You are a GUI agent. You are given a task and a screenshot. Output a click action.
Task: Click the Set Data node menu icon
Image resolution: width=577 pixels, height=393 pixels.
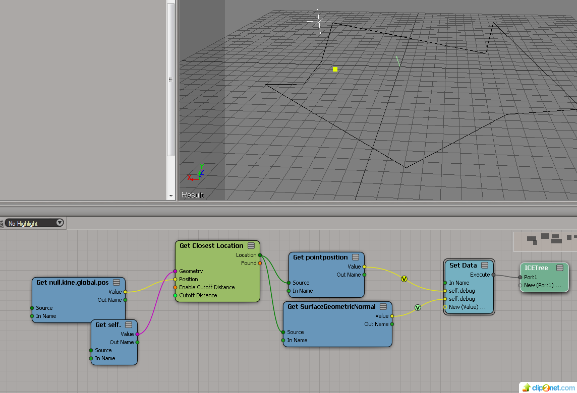point(485,266)
